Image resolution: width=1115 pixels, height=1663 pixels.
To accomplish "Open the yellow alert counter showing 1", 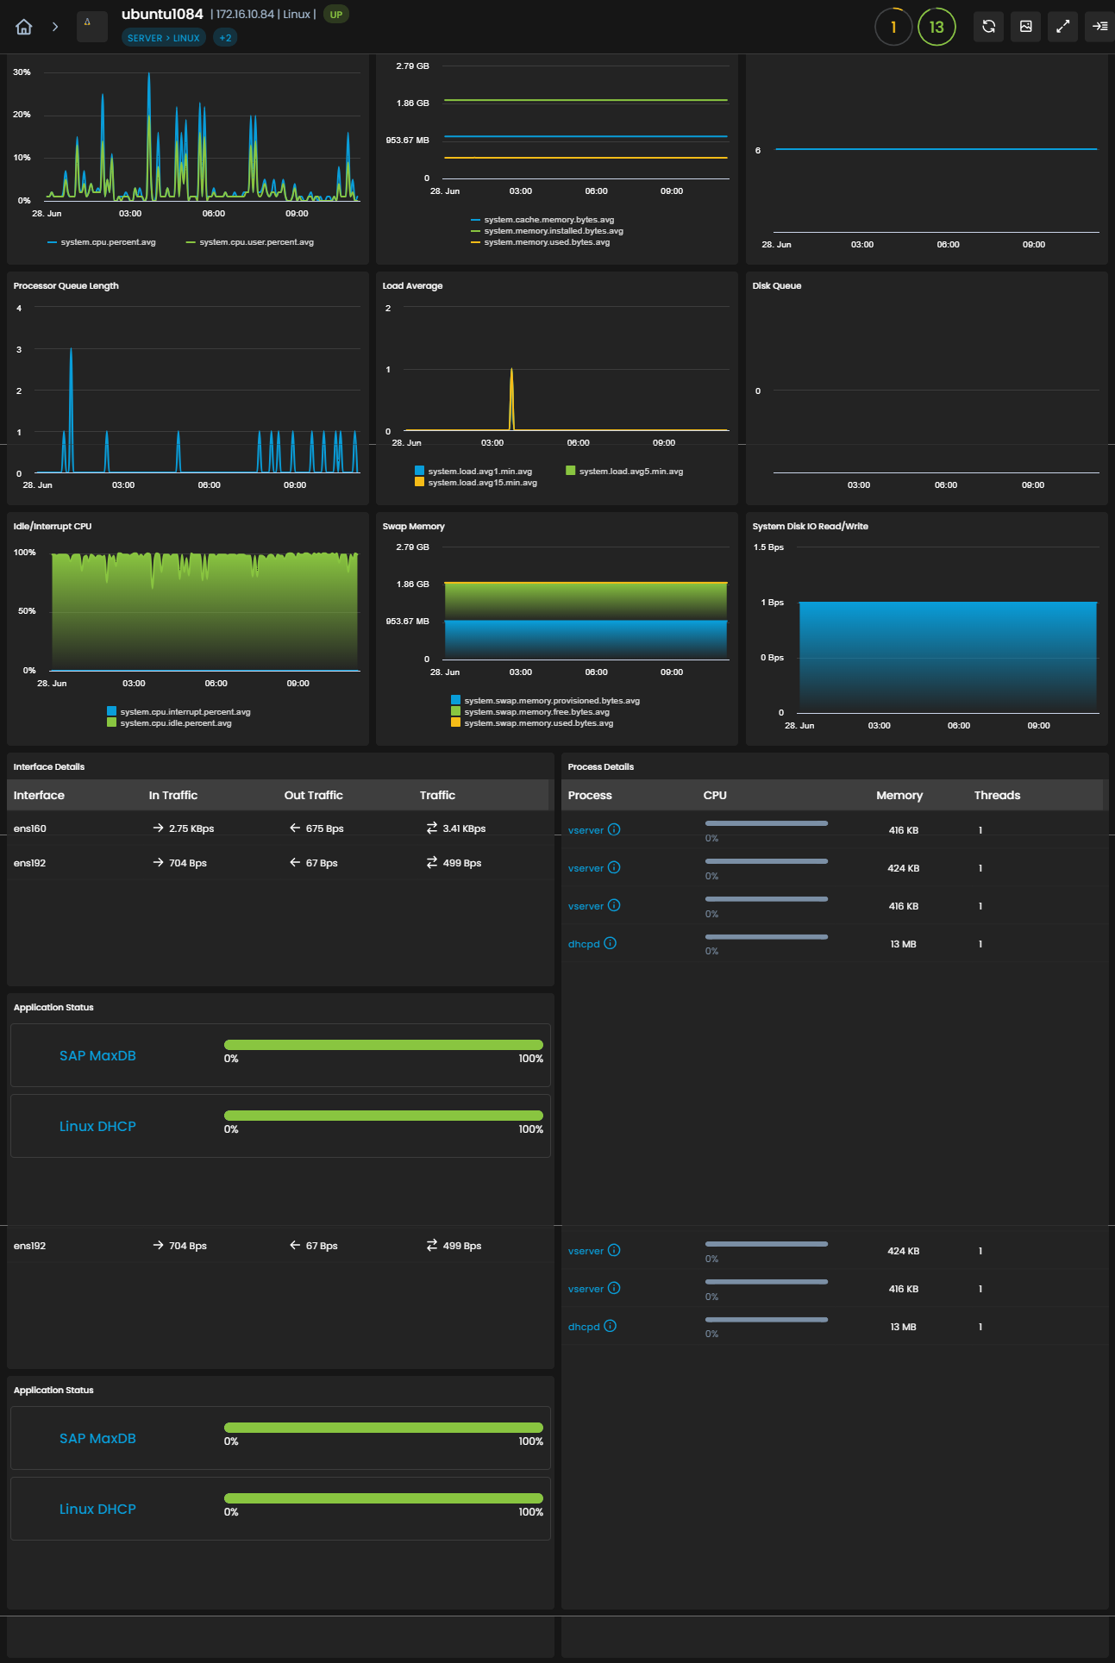I will pos(893,27).
